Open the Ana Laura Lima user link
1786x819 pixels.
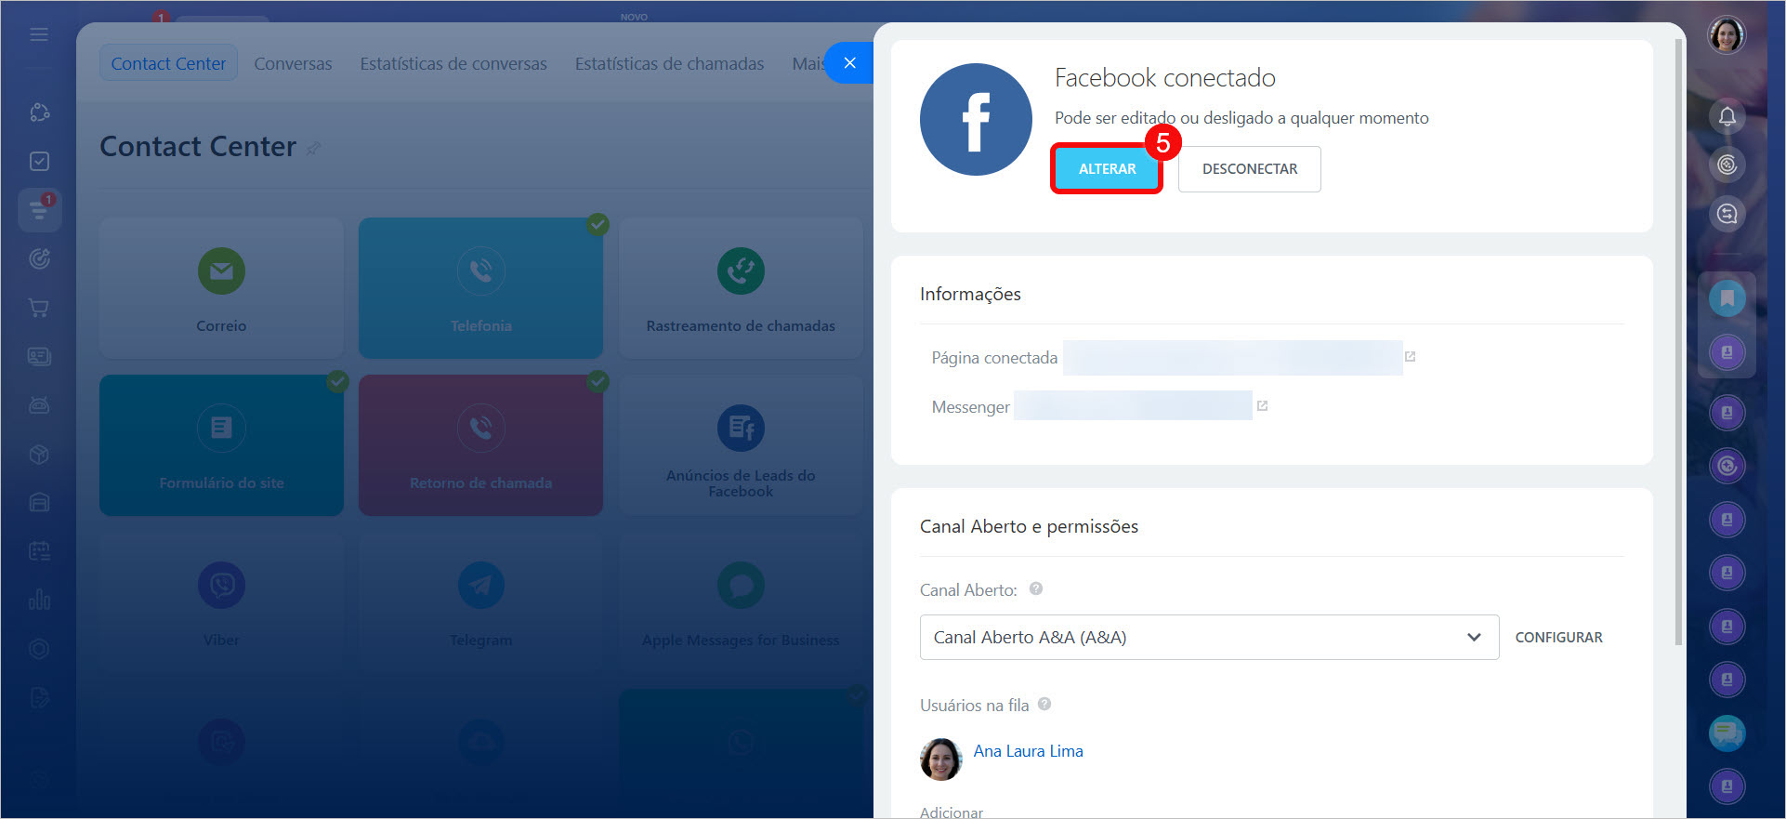(x=1028, y=751)
